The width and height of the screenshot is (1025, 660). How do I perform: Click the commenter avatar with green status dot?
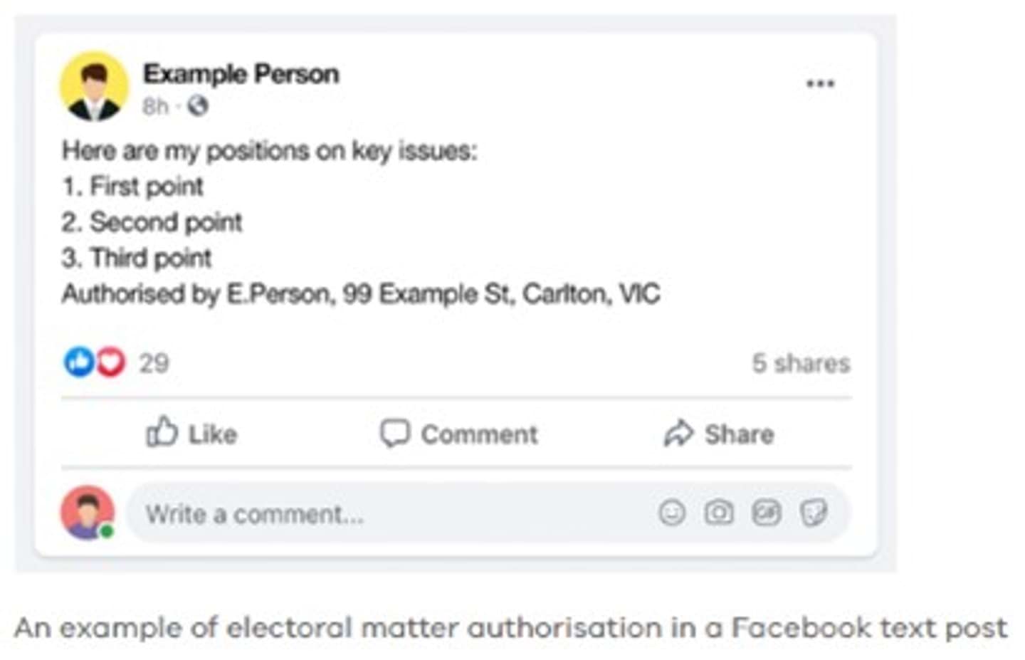tap(88, 512)
